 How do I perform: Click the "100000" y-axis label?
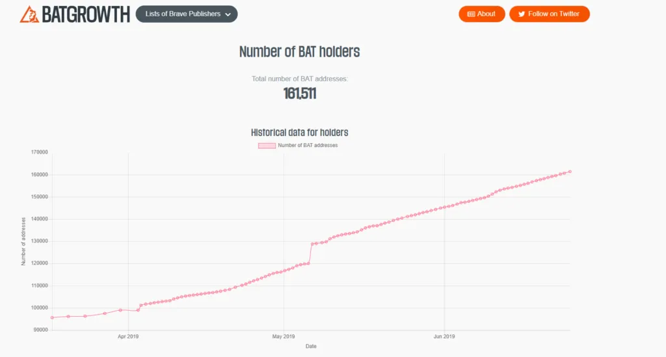click(x=40, y=308)
